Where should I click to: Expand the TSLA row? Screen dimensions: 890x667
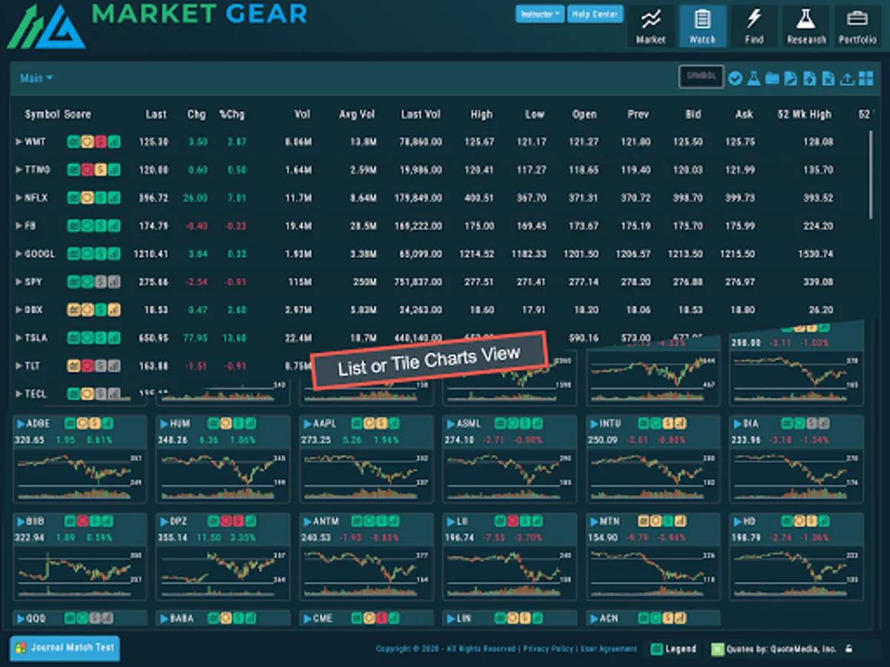[x=19, y=338]
